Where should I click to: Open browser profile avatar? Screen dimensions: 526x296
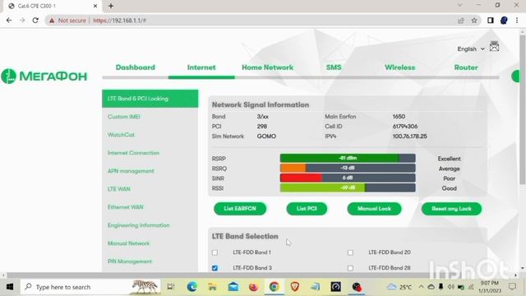point(504,21)
